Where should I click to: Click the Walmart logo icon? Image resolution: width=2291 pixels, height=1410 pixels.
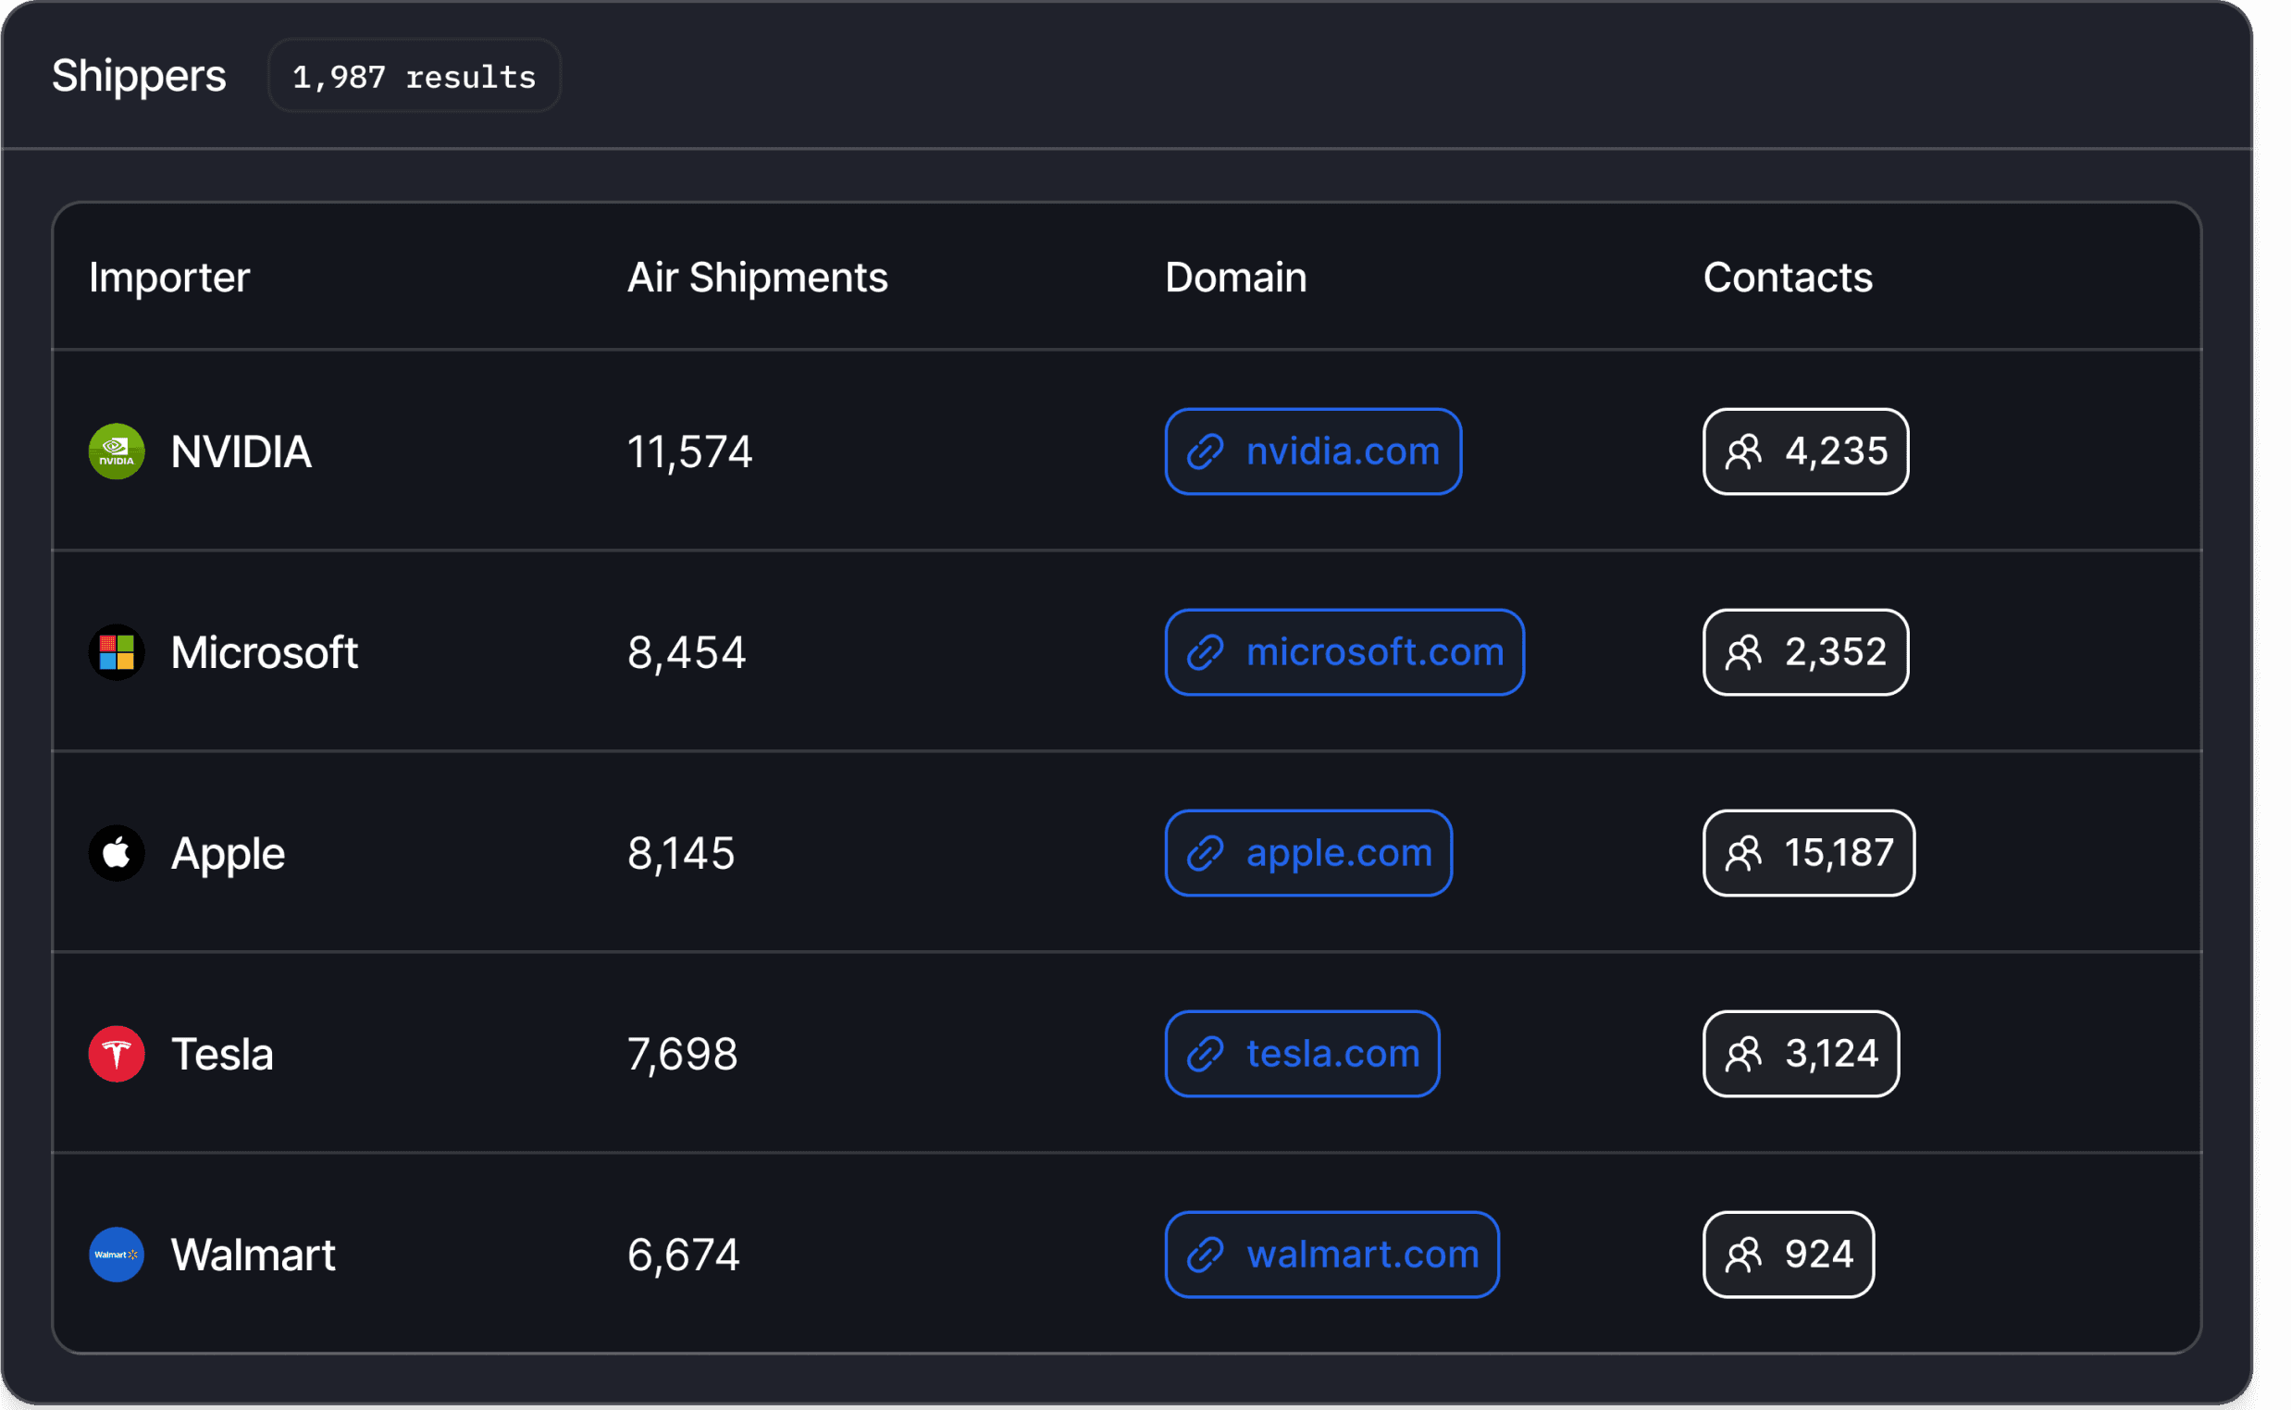coord(117,1255)
